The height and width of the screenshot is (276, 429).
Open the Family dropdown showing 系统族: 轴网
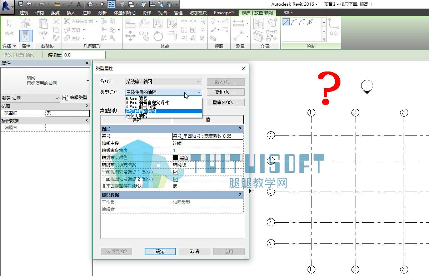click(163, 82)
